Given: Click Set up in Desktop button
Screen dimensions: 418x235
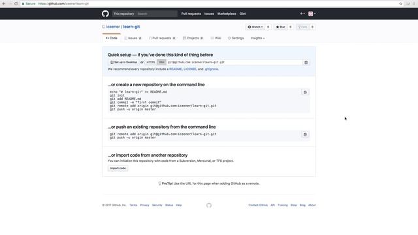Looking at the screenshot, I should click(123, 63).
